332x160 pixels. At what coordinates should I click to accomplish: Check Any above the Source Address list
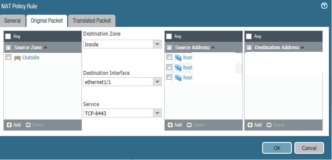(169, 36)
